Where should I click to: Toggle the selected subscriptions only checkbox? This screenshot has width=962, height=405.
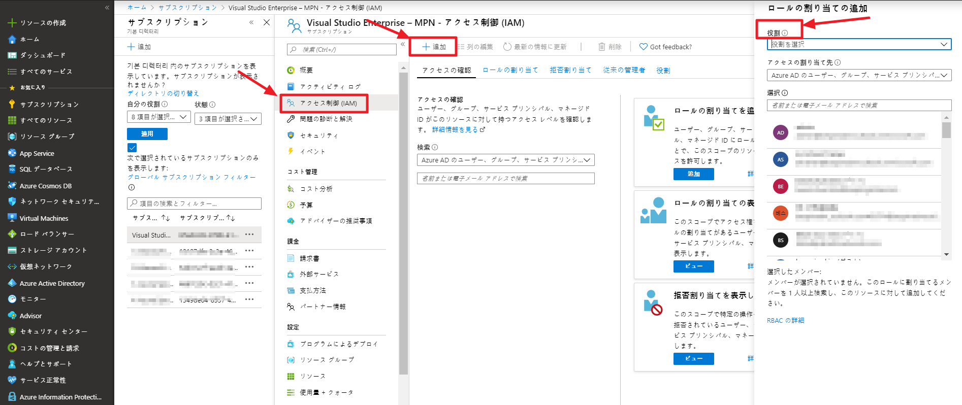pyautogui.click(x=132, y=148)
